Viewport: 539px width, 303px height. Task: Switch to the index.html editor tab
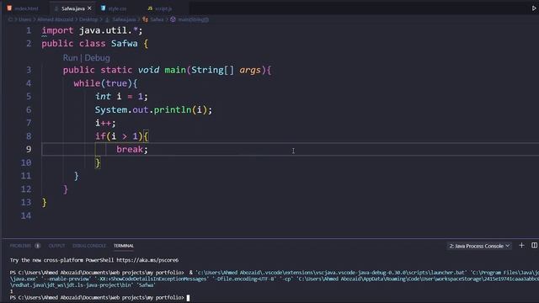pyautogui.click(x=23, y=8)
